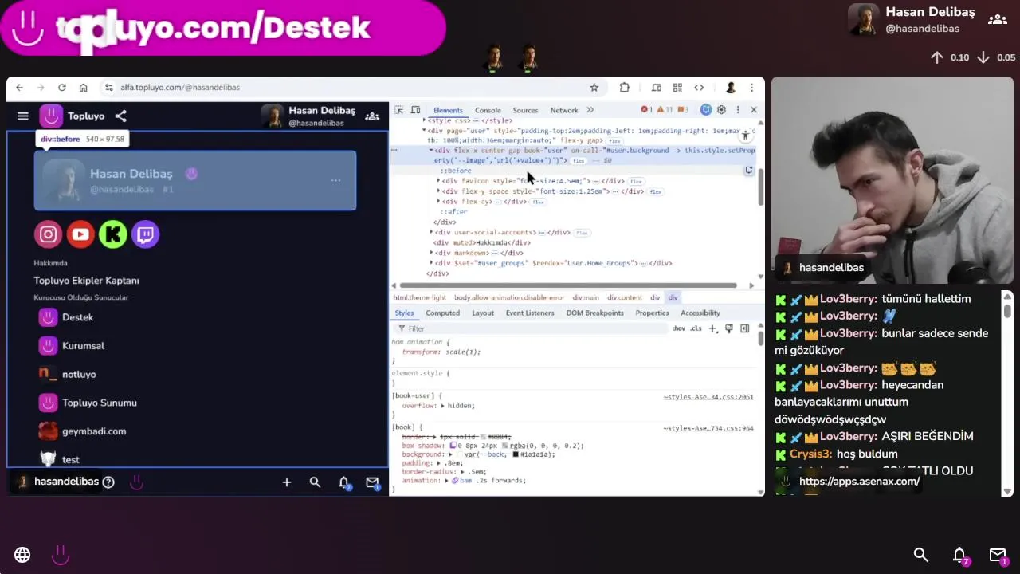
Task: Go to browser home button
Action: click(x=83, y=88)
